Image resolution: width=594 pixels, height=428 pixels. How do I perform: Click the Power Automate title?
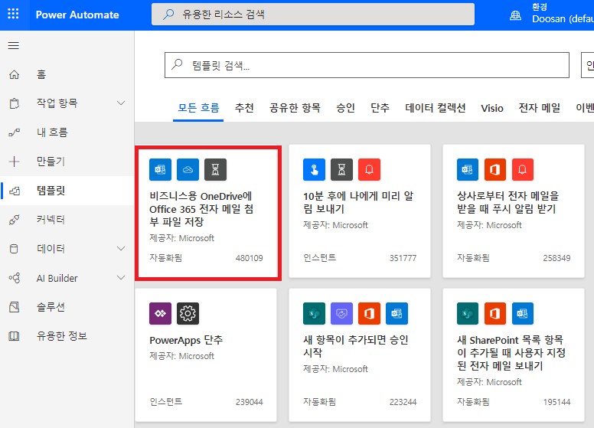click(77, 15)
